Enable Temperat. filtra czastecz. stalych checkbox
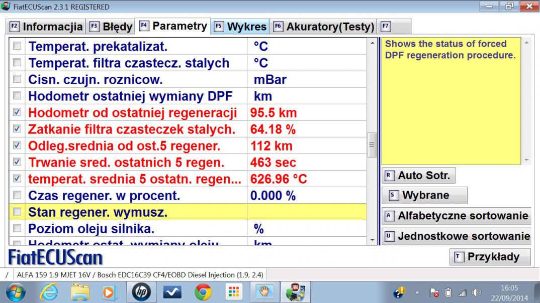Viewport: 540px width, 303px height. [17, 62]
